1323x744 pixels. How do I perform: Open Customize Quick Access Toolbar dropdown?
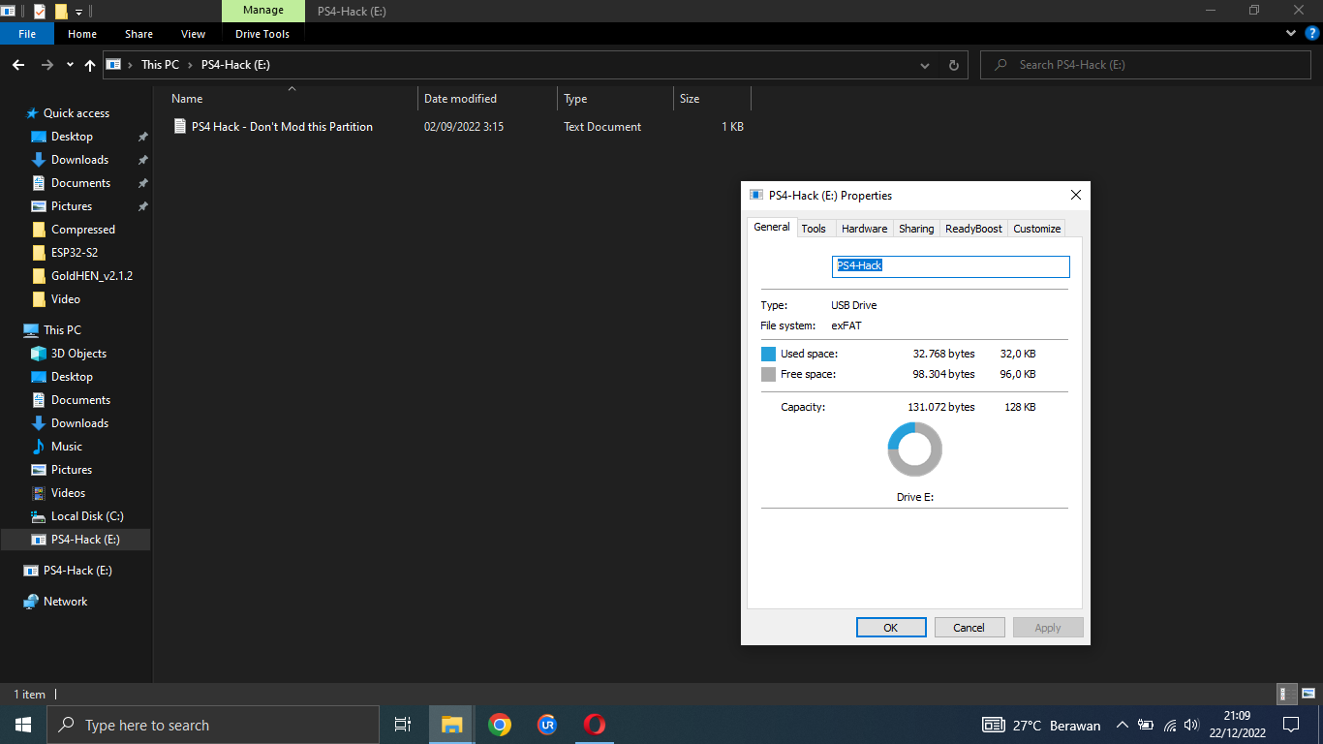79,12
